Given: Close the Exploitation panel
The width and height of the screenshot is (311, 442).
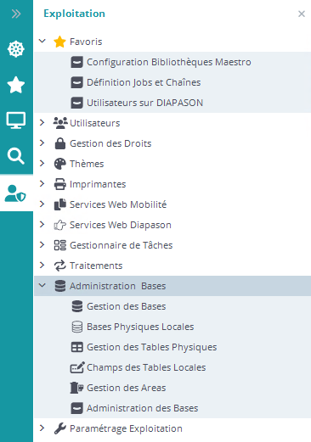Looking at the screenshot, I should point(302,14).
